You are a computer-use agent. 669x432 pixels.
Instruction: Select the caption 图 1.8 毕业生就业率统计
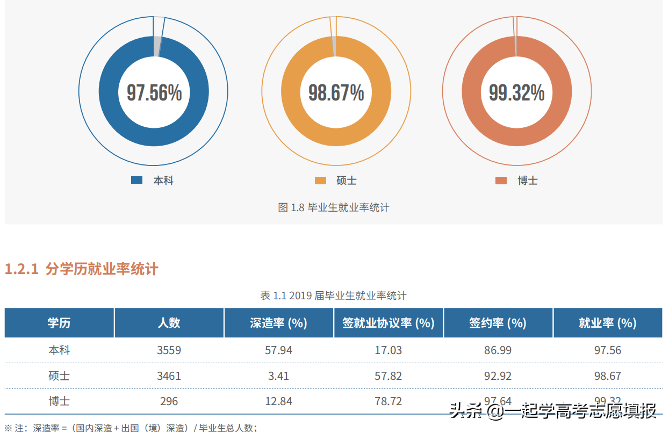pyautogui.click(x=334, y=207)
